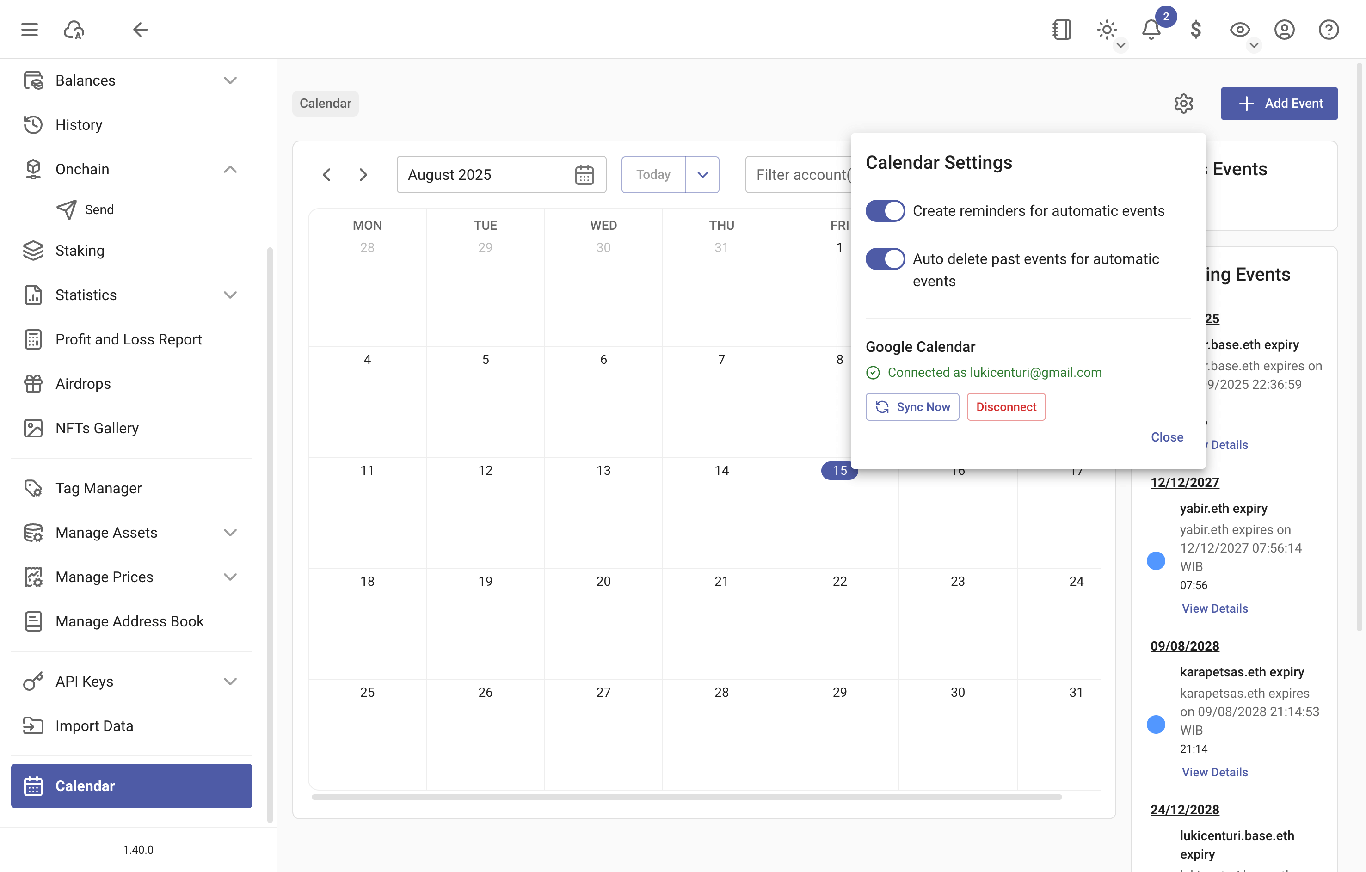Go back with the arrow icon

coord(140,29)
